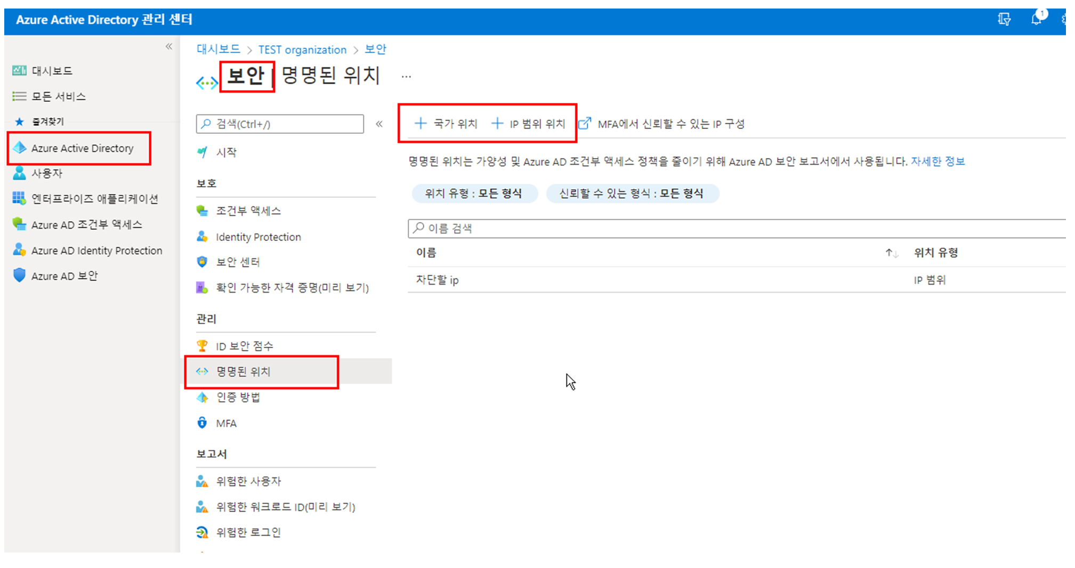Click the 위험한 사용자 report icon
The width and height of the screenshot is (1075, 568).
point(202,481)
